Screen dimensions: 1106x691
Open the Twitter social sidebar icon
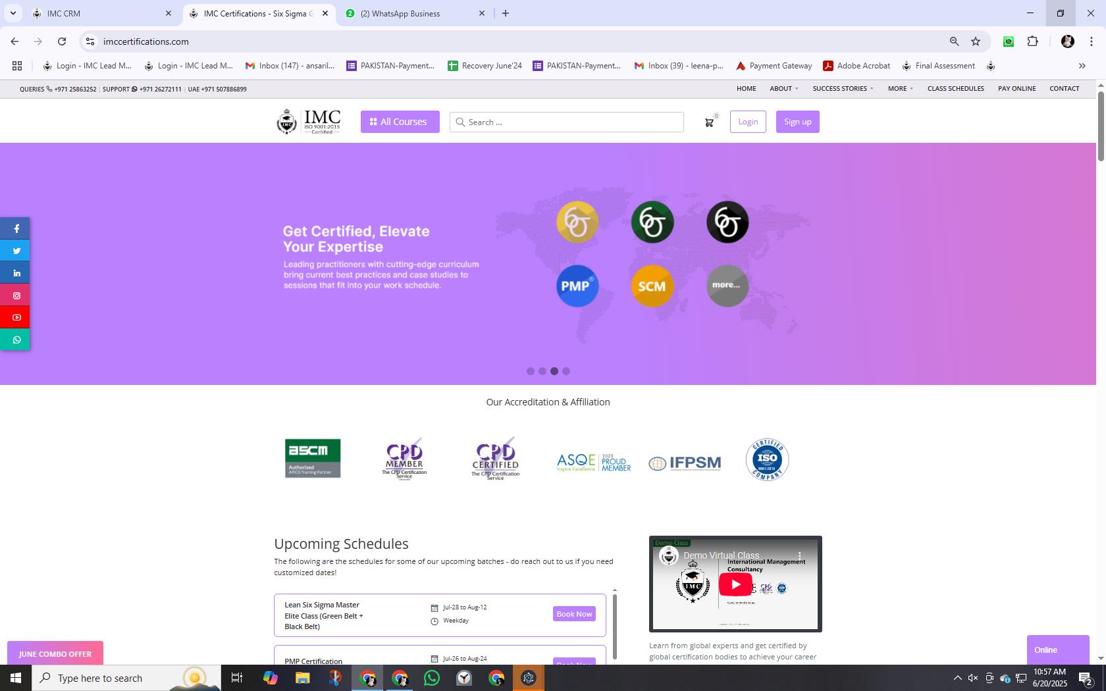pos(14,251)
